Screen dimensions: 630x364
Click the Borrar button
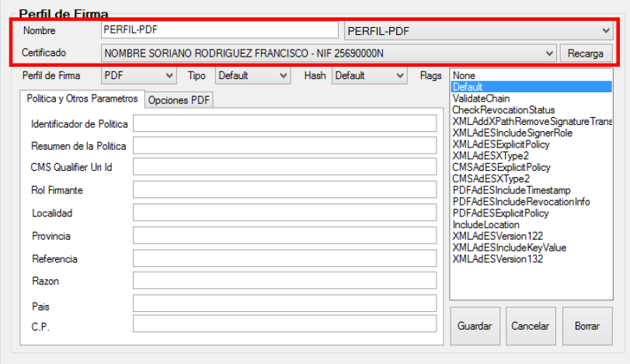tap(587, 326)
